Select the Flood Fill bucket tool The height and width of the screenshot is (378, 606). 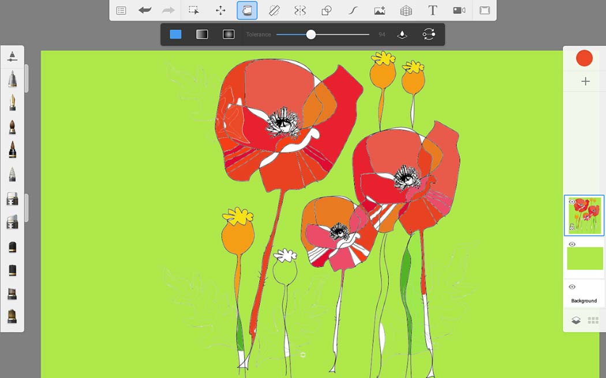[x=247, y=10]
